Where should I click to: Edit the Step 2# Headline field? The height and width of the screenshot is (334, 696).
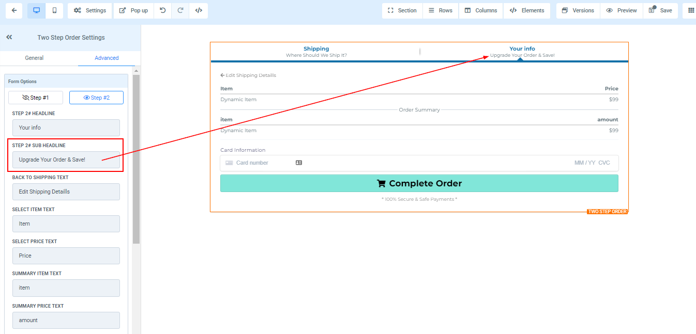pos(66,128)
